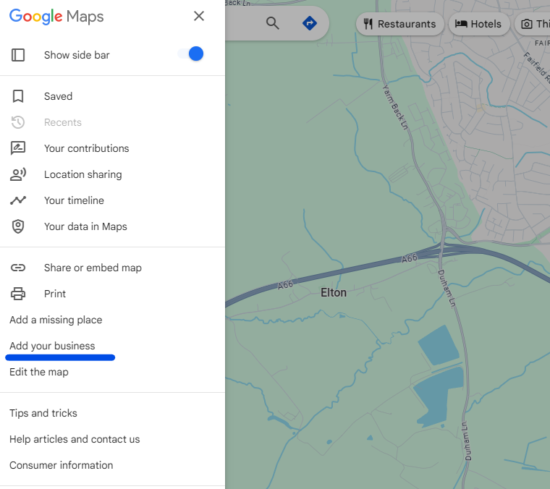This screenshot has width=550, height=489.
Task: Click the Your contributions icon
Action: 18,148
